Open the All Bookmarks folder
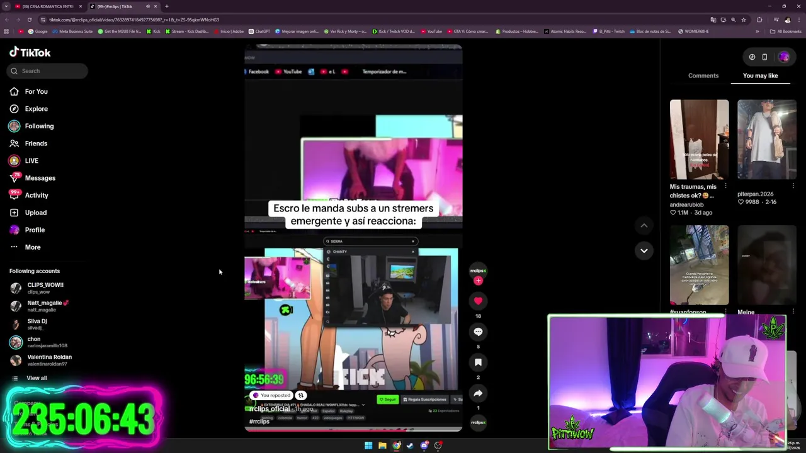Image resolution: width=806 pixels, height=453 pixels. pos(786,31)
